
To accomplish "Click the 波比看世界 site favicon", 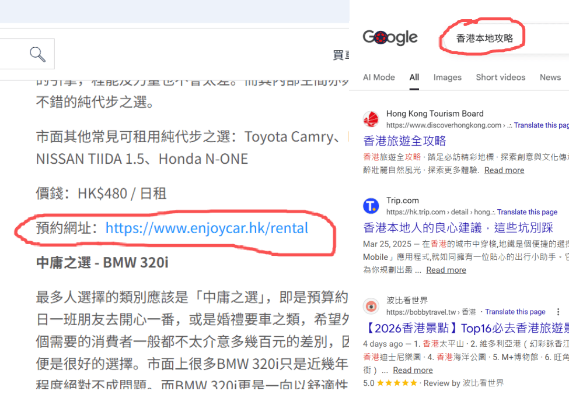I will coord(371,306).
